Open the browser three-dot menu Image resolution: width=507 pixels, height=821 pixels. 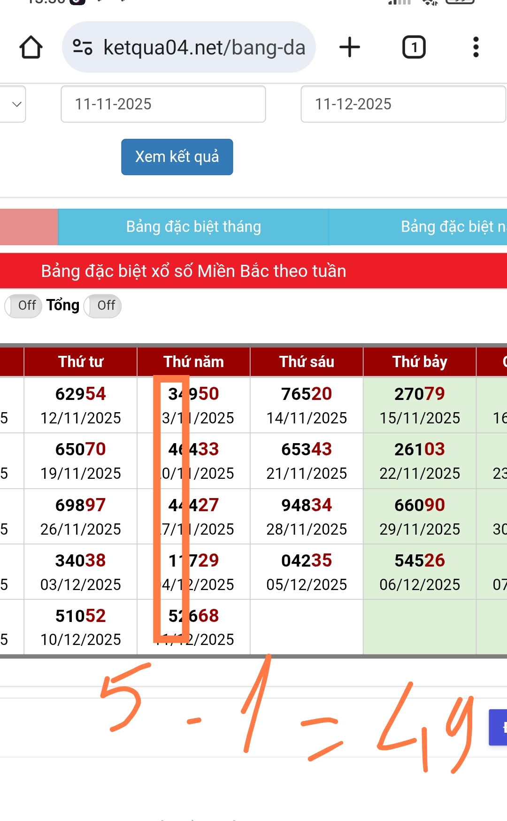pos(476,47)
